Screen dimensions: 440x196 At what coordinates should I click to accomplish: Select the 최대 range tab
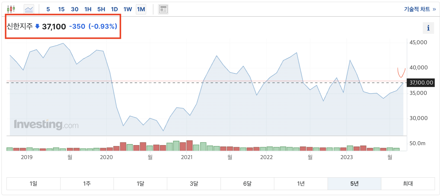tap(408, 184)
